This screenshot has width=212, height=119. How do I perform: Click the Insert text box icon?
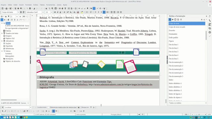tap(65, 8)
